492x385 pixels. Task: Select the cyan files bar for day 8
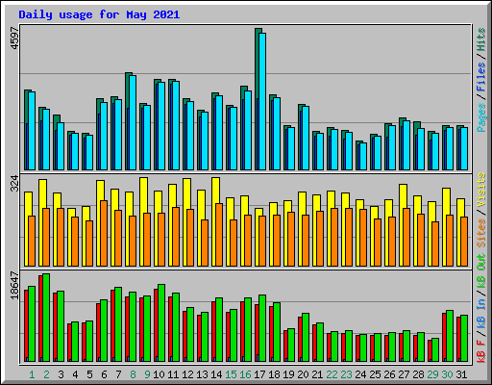point(133,122)
